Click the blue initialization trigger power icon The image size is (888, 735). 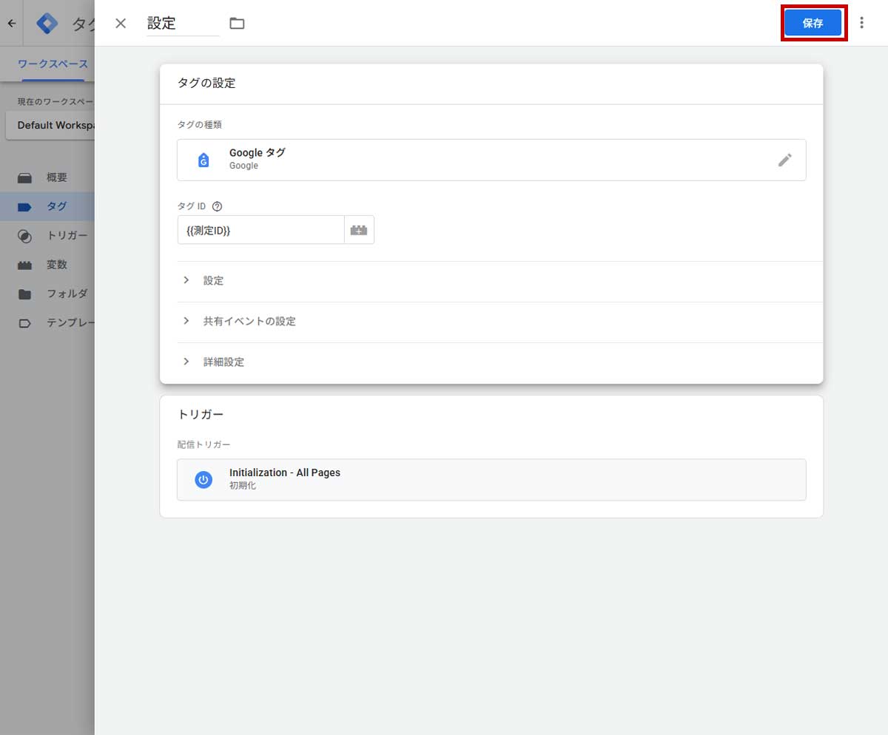(203, 480)
